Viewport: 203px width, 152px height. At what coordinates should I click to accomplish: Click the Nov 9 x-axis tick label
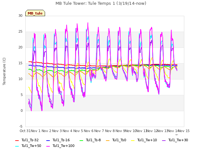pos(120,131)
